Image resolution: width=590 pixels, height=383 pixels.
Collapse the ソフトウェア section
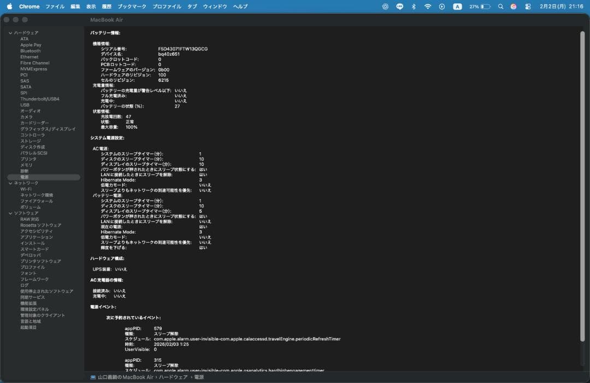(x=10, y=213)
